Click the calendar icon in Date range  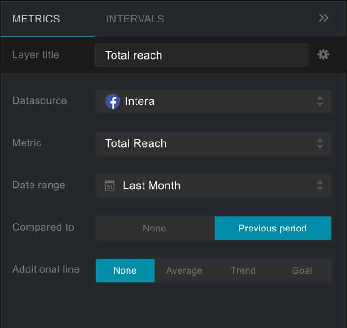point(110,186)
